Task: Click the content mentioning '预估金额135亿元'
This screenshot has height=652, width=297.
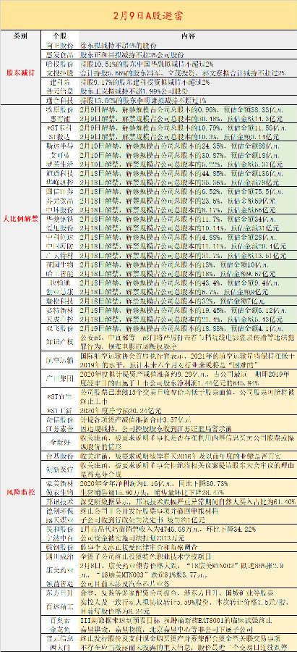Action: (x=182, y=172)
